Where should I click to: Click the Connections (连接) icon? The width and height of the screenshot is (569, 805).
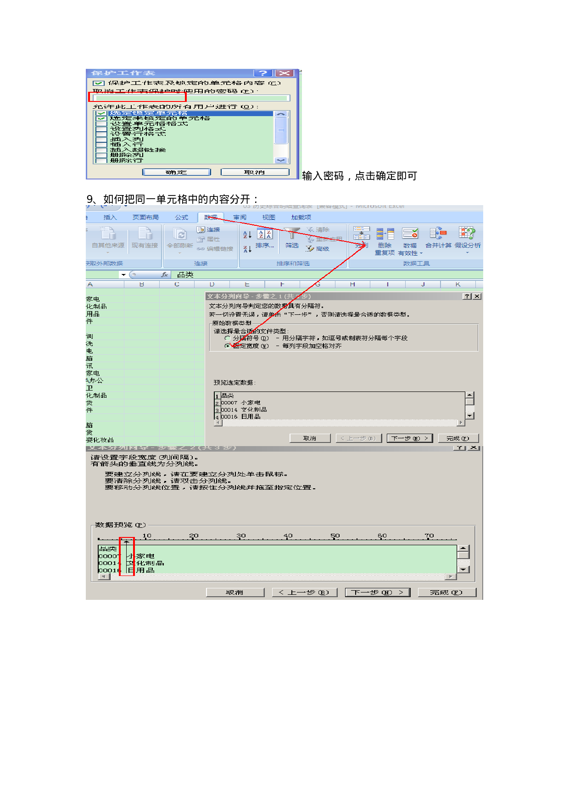[201, 229]
